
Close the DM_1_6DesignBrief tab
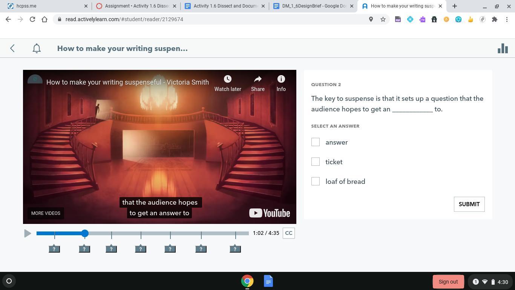(352, 6)
